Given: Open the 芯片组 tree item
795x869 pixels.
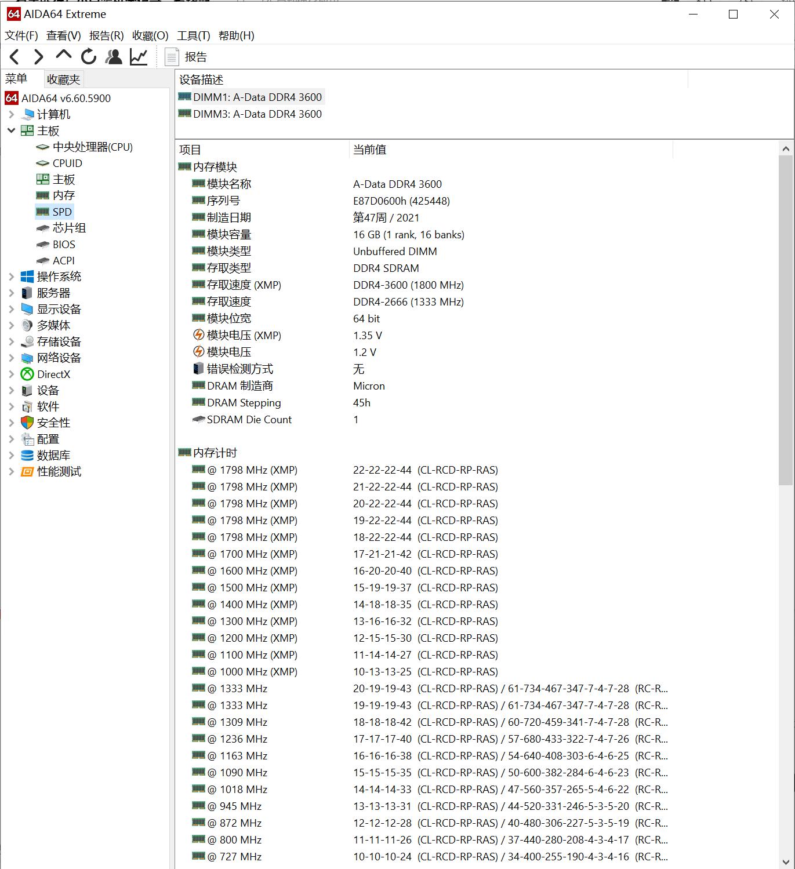Looking at the screenshot, I should click(69, 228).
